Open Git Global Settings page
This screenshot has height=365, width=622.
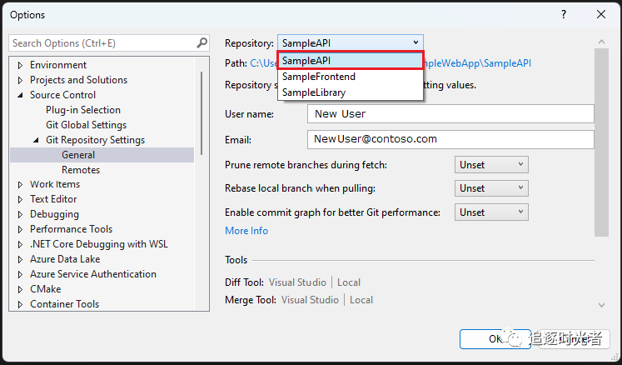click(x=86, y=125)
